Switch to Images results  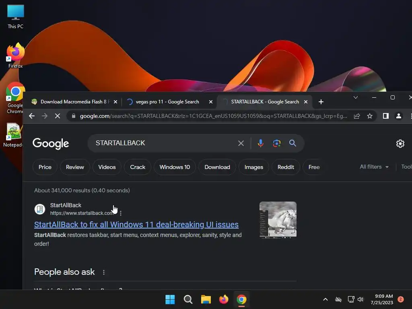[x=254, y=167]
